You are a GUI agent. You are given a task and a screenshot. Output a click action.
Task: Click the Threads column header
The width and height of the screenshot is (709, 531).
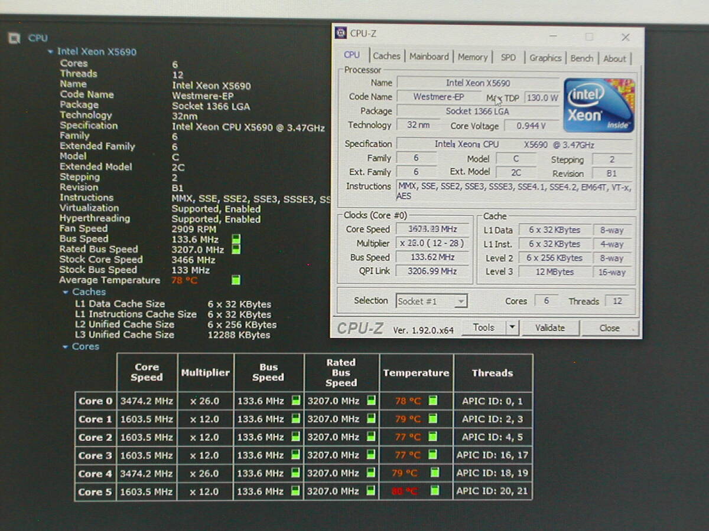(493, 372)
